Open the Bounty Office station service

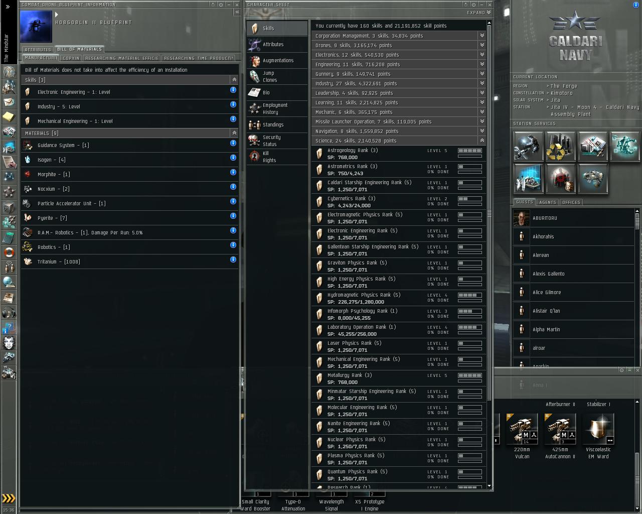pyautogui.click(x=560, y=179)
